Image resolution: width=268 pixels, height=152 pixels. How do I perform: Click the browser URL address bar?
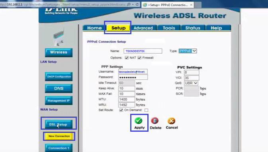click(x=63, y=4)
